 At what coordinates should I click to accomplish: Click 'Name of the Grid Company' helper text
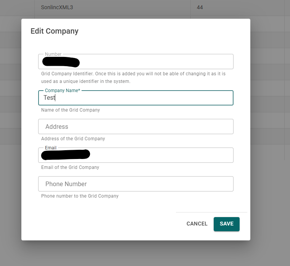[71, 110]
